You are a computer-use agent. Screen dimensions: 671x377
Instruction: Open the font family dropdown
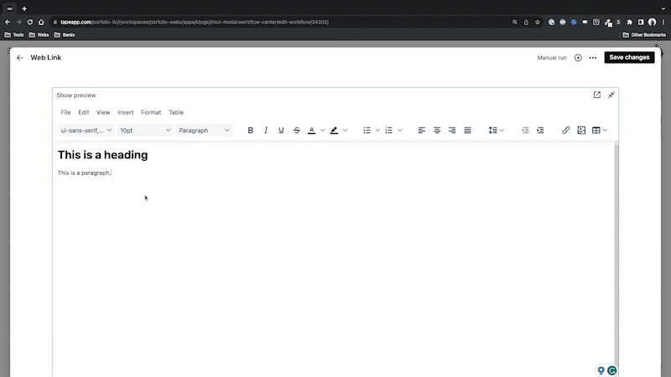[x=86, y=131]
